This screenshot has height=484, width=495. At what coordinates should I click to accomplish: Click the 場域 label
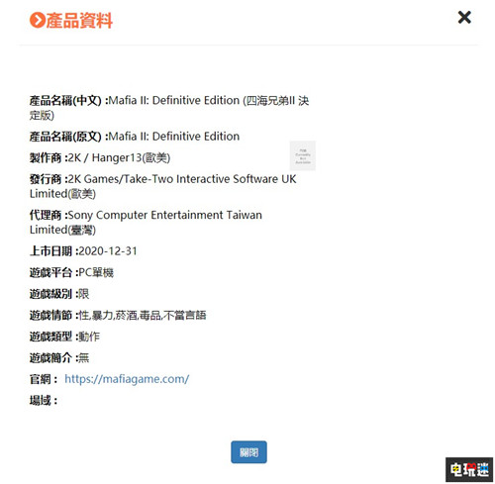click(44, 401)
